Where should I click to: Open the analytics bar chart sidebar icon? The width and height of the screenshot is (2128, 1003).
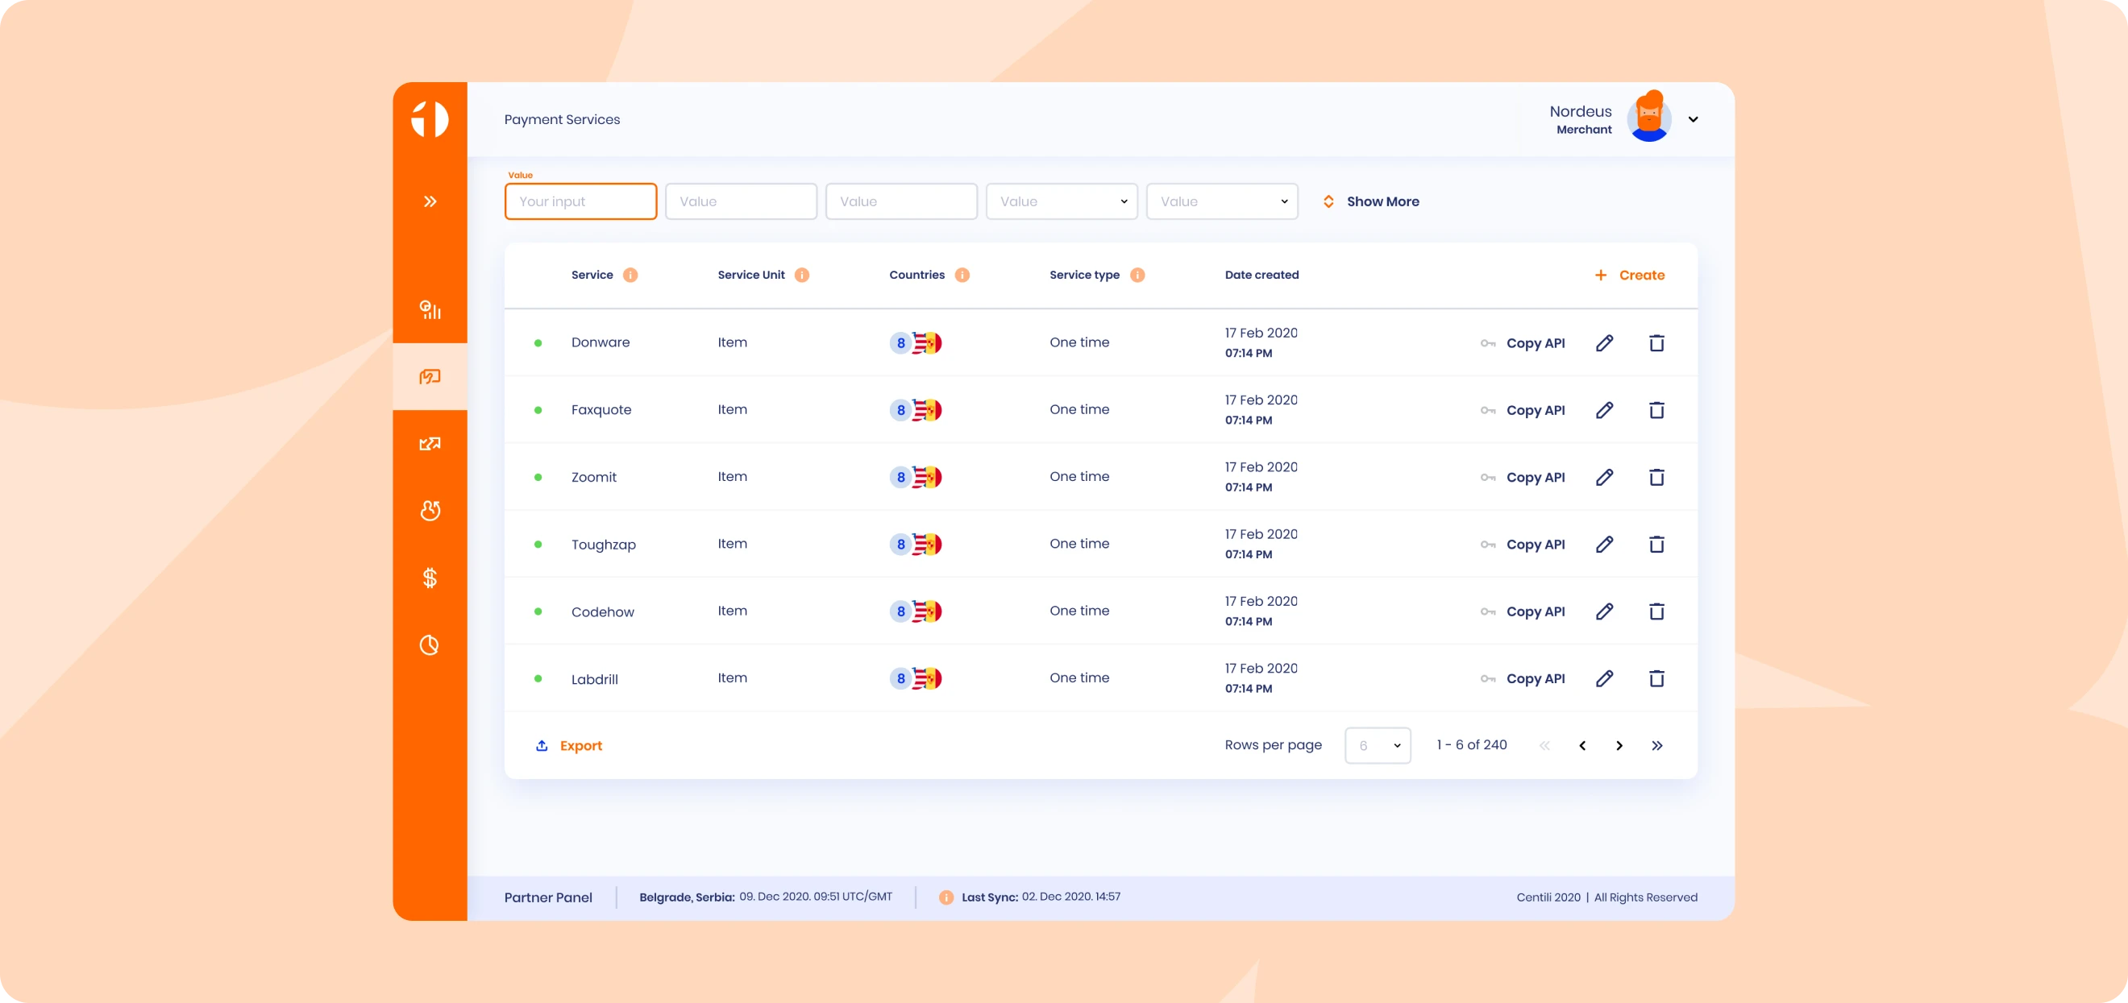pos(430,309)
